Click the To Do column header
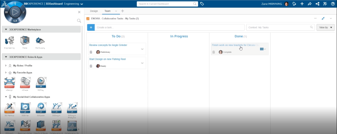 tap(118, 36)
